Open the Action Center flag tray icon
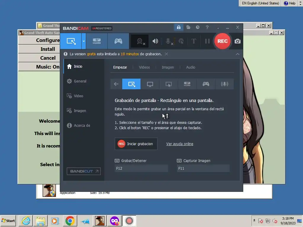This screenshot has height=227, width=303. 260,221
